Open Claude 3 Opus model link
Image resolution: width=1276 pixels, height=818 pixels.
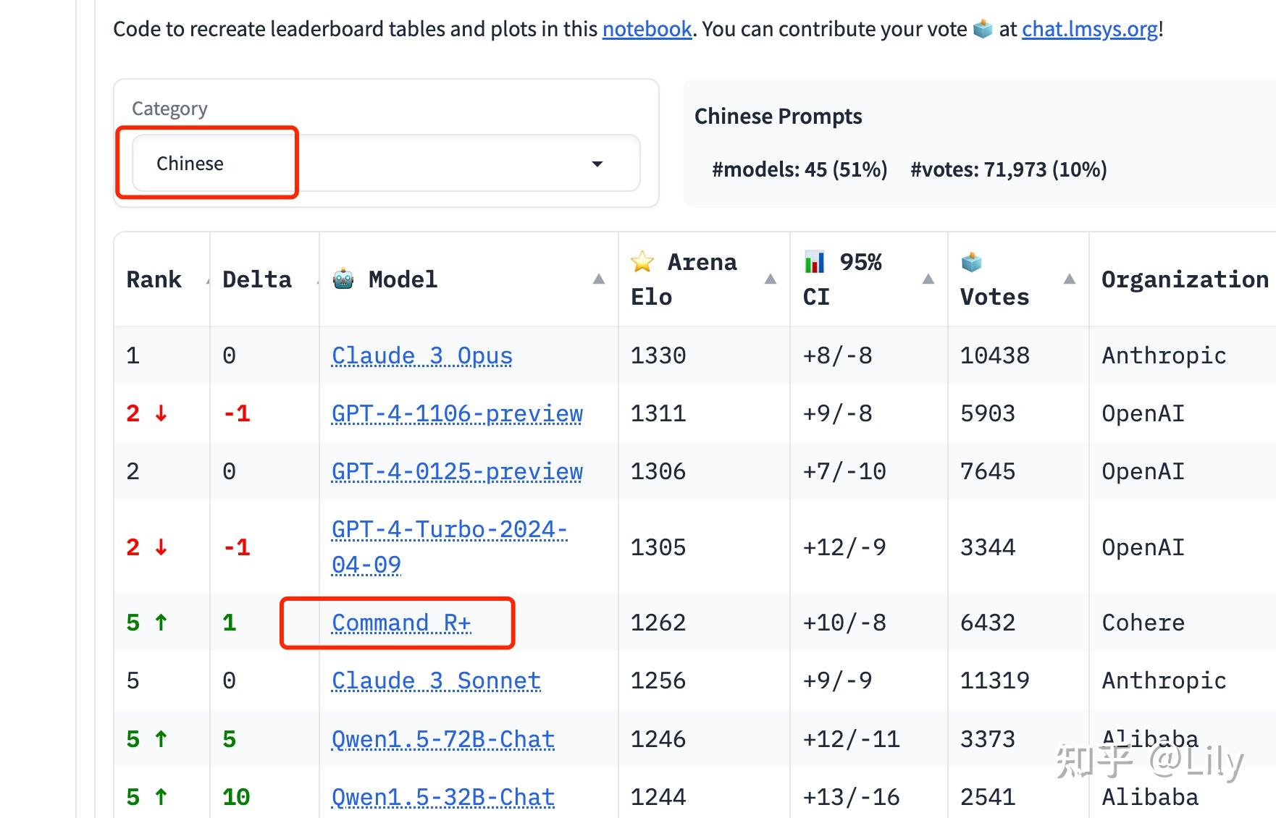pyautogui.click(x=421, y=355)
